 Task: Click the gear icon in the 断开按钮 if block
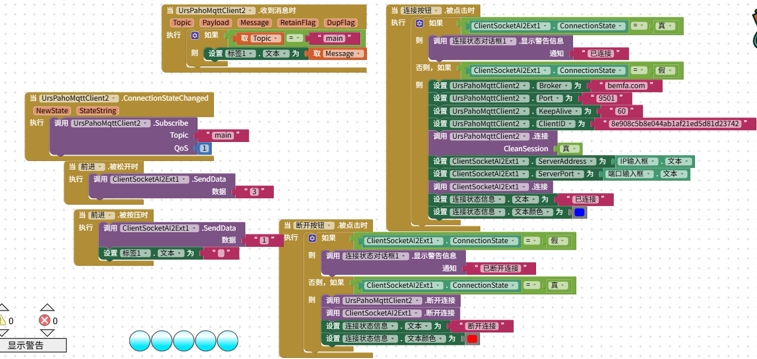pyautogui.click(x=312, y=238)
